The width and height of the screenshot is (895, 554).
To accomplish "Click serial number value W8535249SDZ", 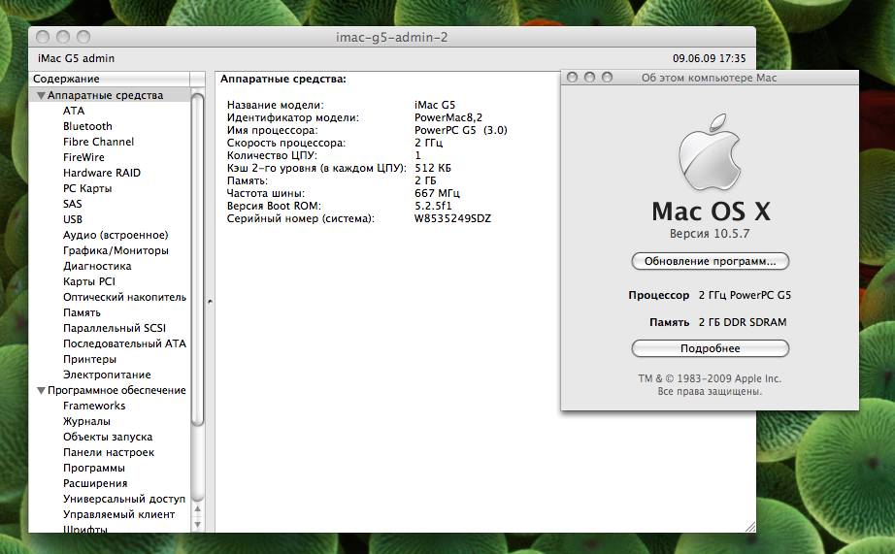I will [452, 218].
